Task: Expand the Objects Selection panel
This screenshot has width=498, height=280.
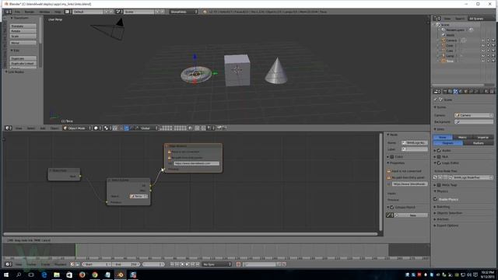Action: [x=449, y=213]
